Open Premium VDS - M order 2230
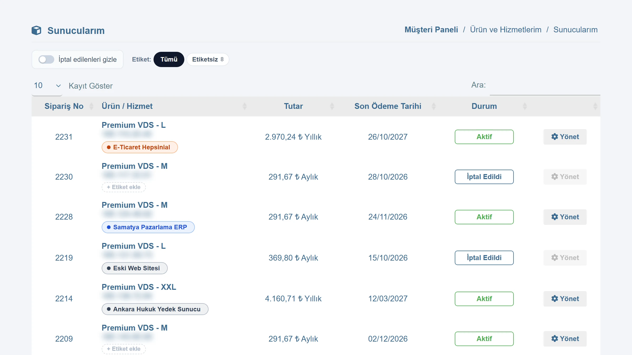 tap(134, 166)
